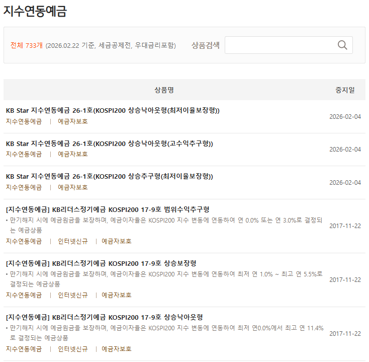Viewport: 369px width, 362px height.
Task: Click 예금자보호 tag under 26-1호 상승낙아웃형(고수익추구형)
Action: [73, 154]
